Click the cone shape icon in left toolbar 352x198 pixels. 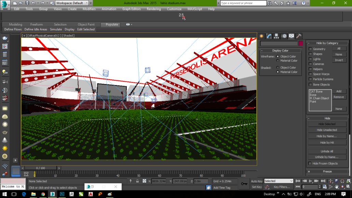click(5, 140)
